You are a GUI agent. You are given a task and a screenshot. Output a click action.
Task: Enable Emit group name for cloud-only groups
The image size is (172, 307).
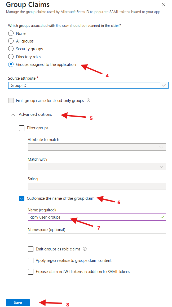[11, 101]
